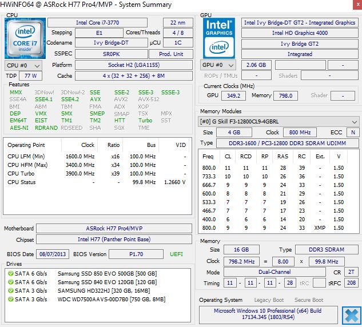This screenshot has height=327, width=362.
Task: Click the VMX feature label
Action: tap(41, 114)
